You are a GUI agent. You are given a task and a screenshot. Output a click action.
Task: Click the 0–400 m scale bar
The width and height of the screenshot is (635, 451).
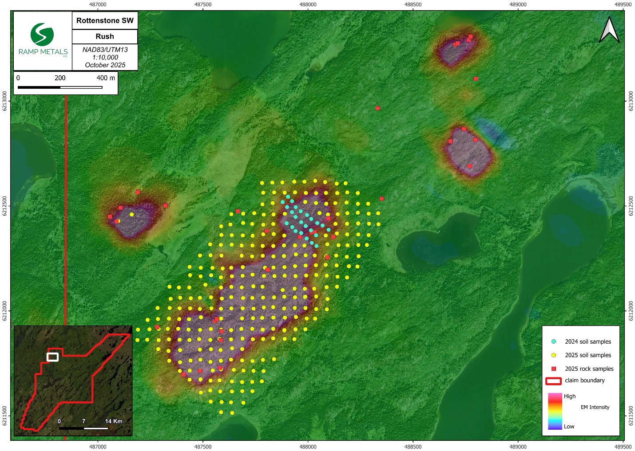tap(60, 87)
